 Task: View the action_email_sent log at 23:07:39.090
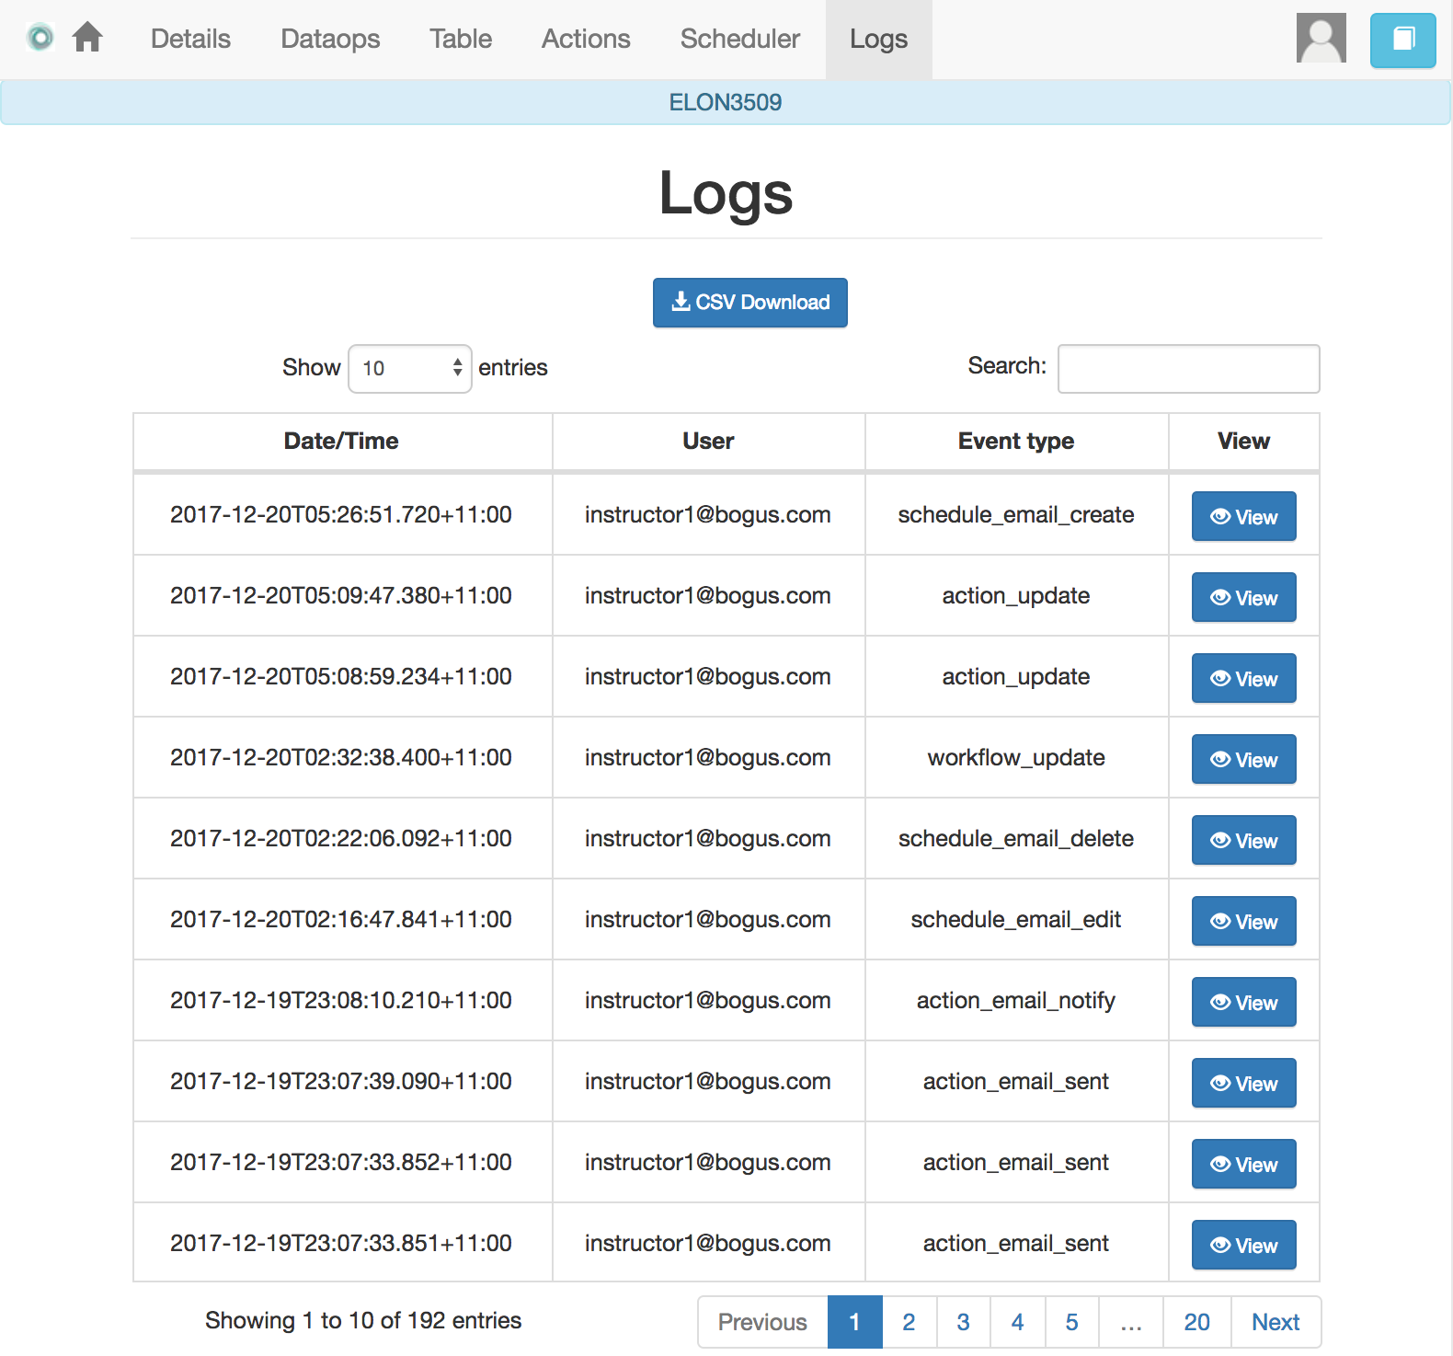(x=1244, y=1083)
